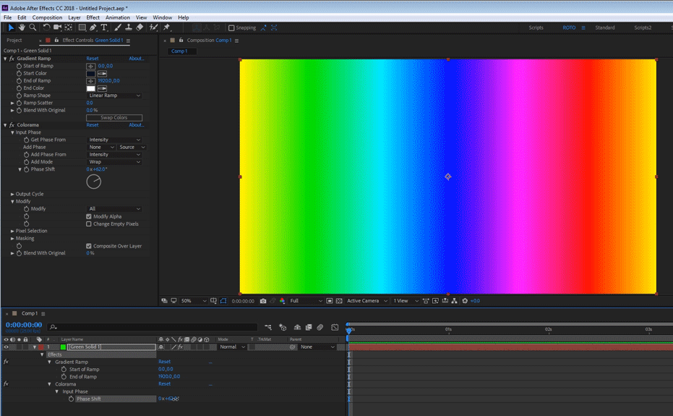The image size is (673, 416).
Task: Select the Hand tool
Action: tap(22, 27)
